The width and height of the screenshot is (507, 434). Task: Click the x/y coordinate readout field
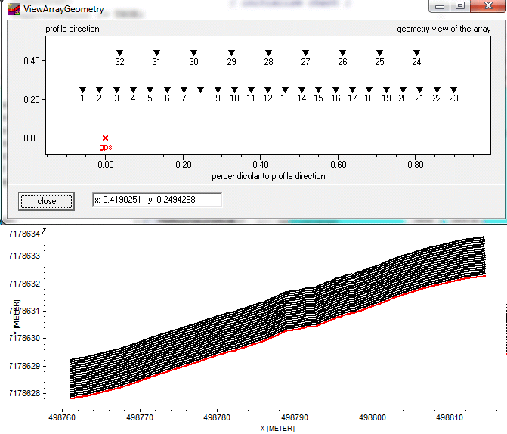click(x=156, y=200)
